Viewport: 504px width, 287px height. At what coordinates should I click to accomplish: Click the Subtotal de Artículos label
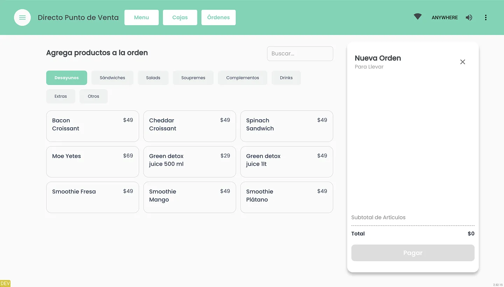(378, 217)
